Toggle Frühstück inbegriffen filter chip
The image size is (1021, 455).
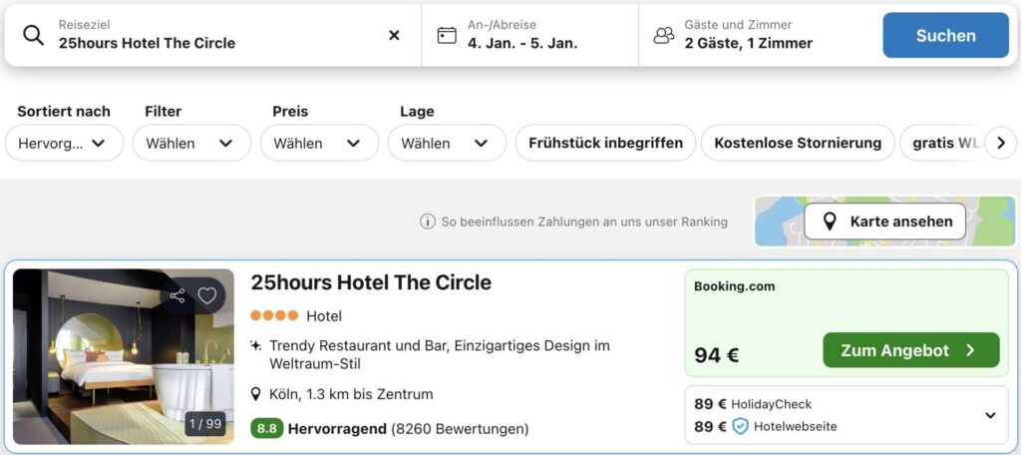point(605,143)
